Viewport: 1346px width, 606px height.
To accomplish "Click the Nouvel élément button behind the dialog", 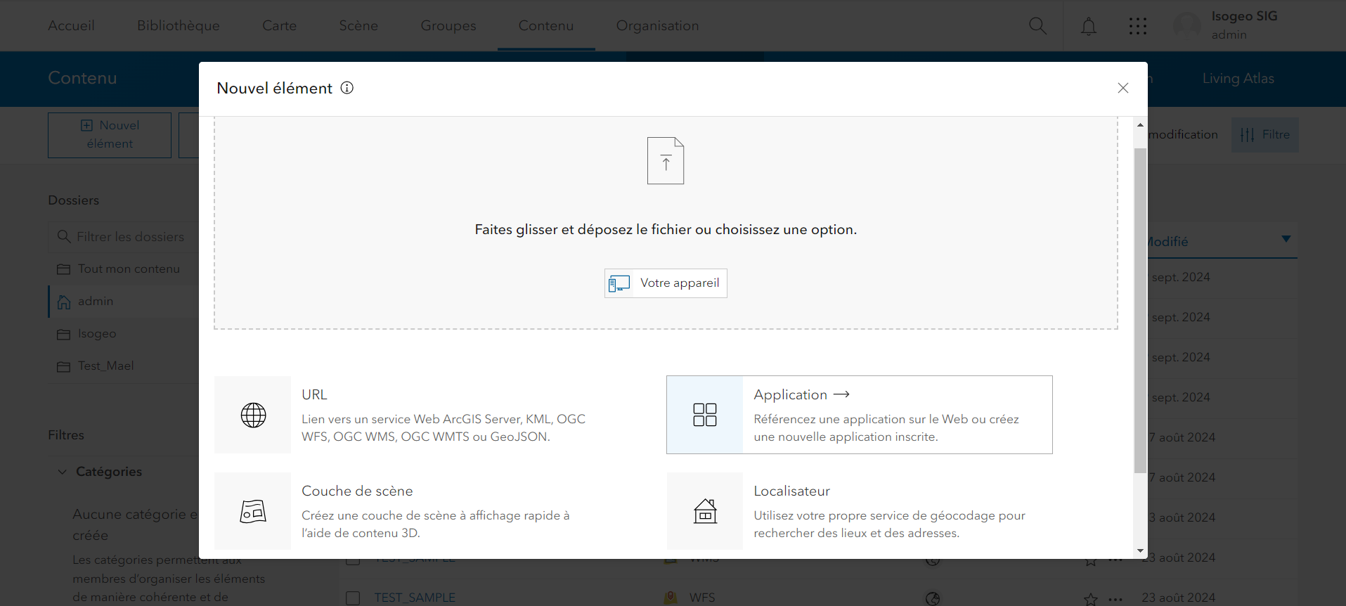I will point(110,135).
